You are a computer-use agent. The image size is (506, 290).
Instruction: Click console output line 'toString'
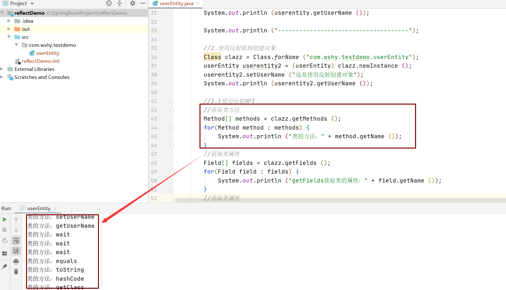click(x=56, y=270)
